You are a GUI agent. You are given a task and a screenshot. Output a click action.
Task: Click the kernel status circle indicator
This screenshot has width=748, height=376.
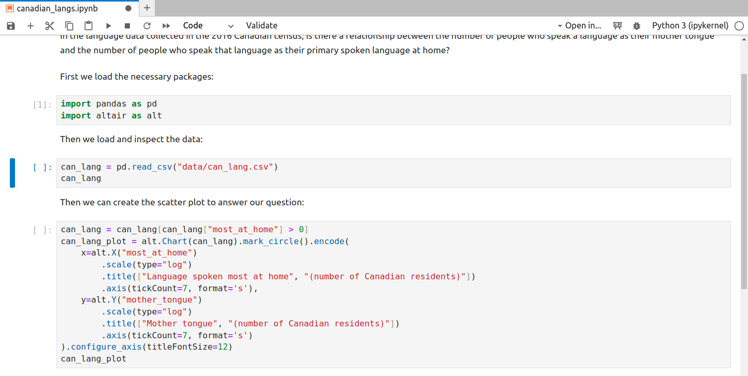(x=739, y=26)
